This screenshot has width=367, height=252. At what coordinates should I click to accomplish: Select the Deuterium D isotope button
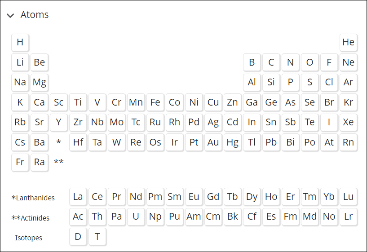(78, 237)
